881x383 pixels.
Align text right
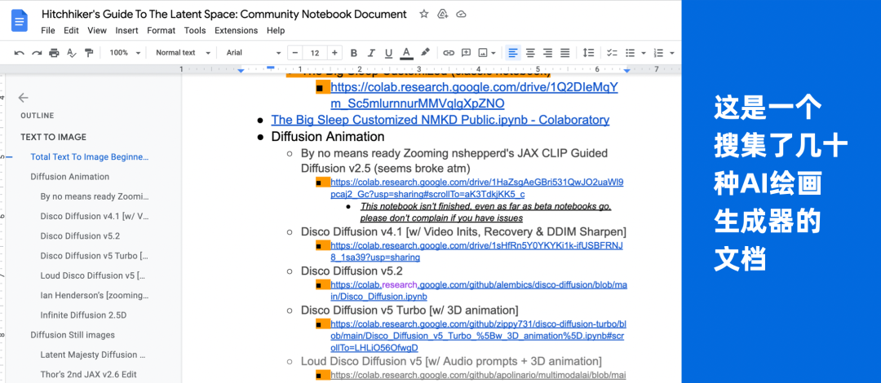pyautogui.click(x=547, y=53)
